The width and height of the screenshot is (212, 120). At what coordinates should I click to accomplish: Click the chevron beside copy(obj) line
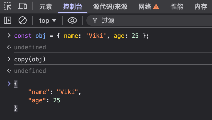click(x=9, y=59)
